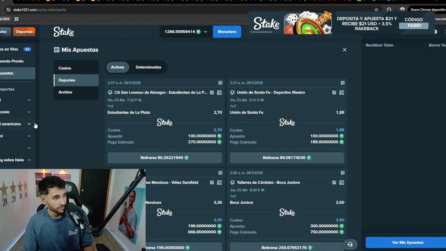
Task: Open scoreboard icon for San Lorenzo - Estudiantes match
Action: click(219, 93)
